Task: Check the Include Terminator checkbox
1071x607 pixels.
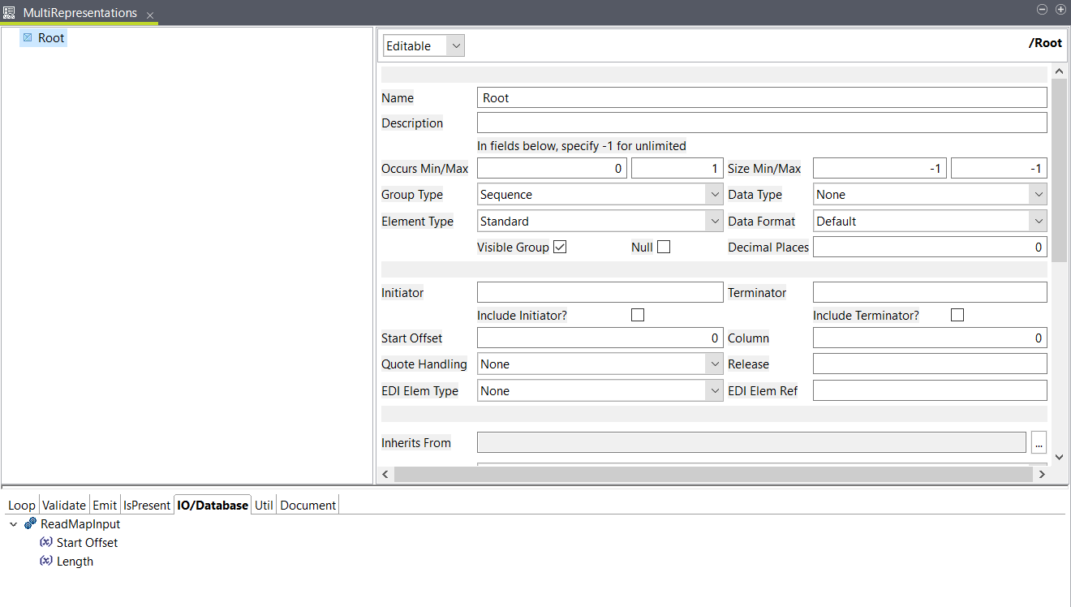Action: pos(957,314)
